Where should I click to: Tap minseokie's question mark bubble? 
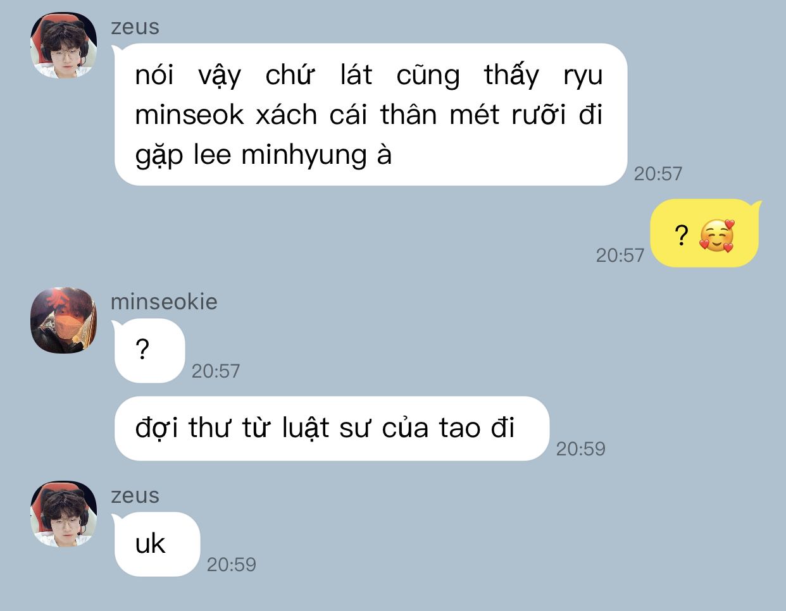[x=149, y=350]
